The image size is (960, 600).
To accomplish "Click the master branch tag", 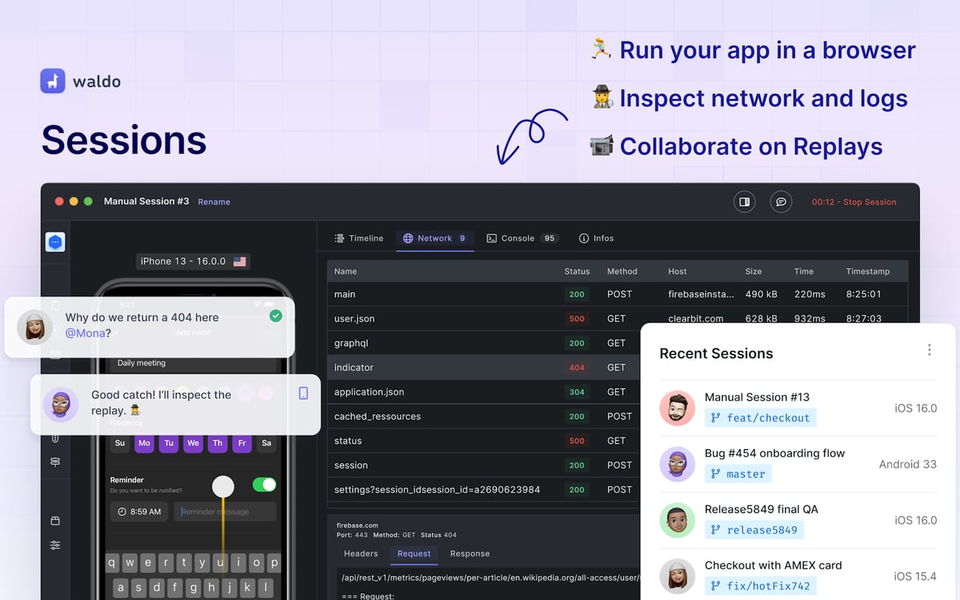I will 738,473.
